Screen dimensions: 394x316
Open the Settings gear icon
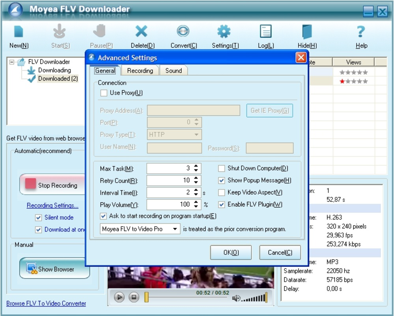tap(224, 32)
